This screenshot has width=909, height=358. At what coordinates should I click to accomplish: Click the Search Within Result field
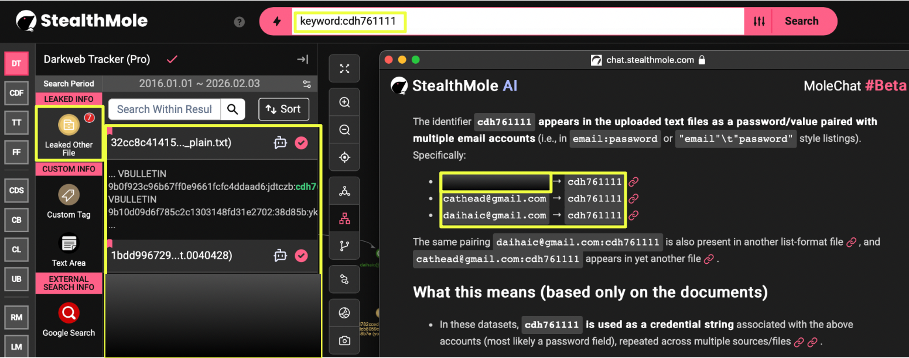point(165,109)
